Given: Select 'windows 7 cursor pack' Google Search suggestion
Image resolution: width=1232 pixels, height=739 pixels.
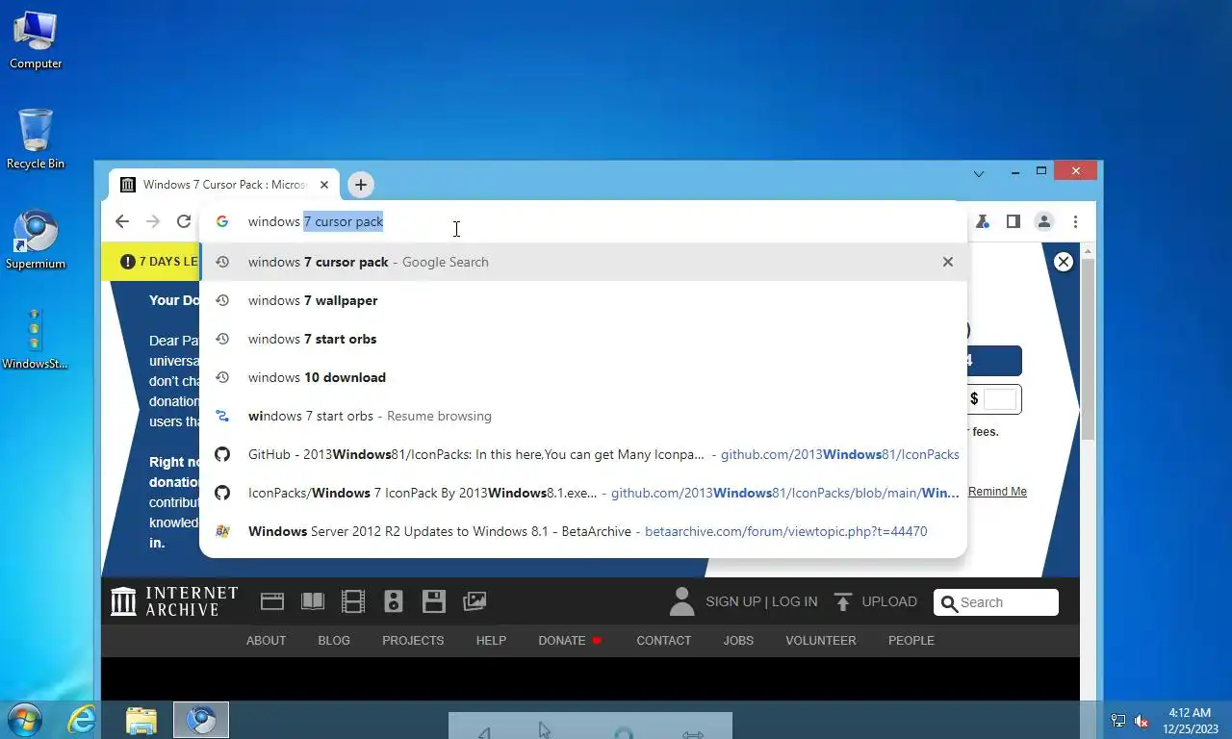Looking at the screenshot, I should 583,262.
